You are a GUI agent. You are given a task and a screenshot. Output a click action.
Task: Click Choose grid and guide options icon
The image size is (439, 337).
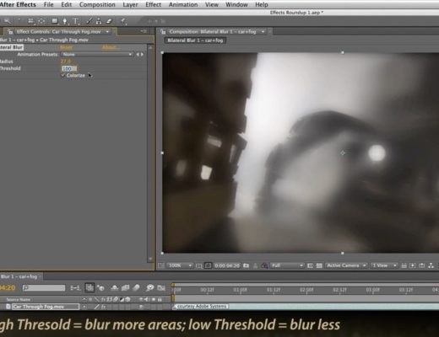(198, 265)
